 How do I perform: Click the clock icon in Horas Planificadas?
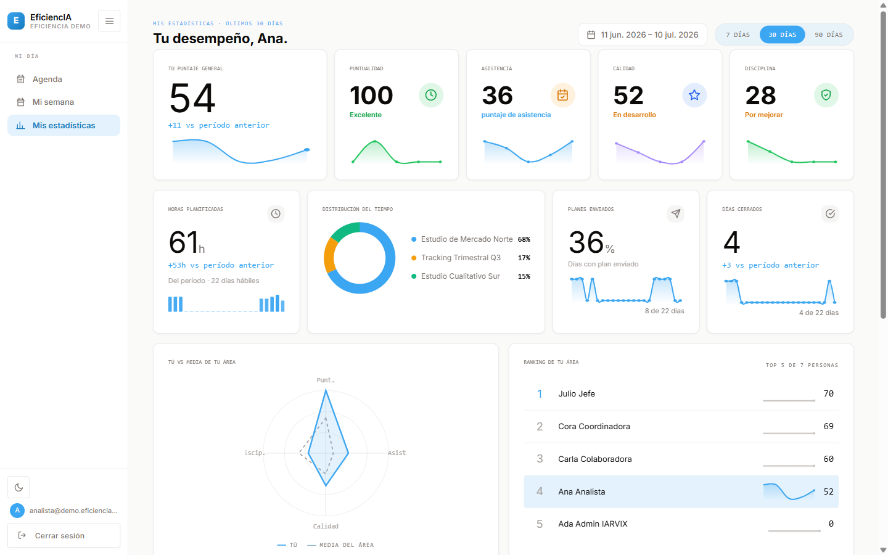(x=276, y=213)
